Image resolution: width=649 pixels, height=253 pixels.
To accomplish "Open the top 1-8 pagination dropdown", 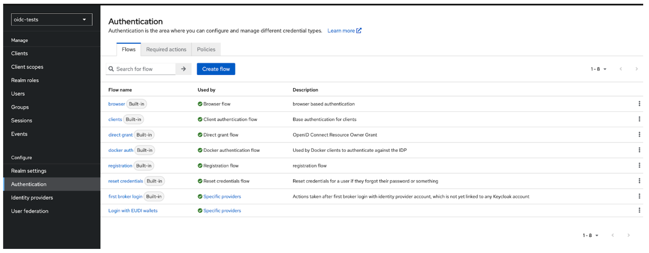I will (x=598, y=69).
